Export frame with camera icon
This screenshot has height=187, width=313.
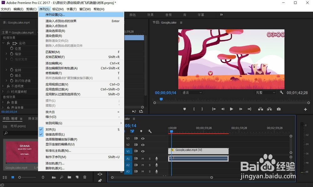coord(279,109)
